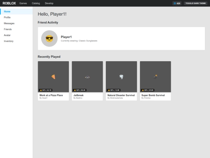This screenshot has width=210, height=158.
Task: Open the Catalog page
Action: click(x=36, y=3)
